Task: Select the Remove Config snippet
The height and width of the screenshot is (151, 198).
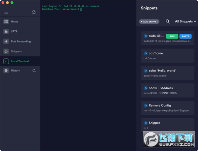Action: pos(167,108)
